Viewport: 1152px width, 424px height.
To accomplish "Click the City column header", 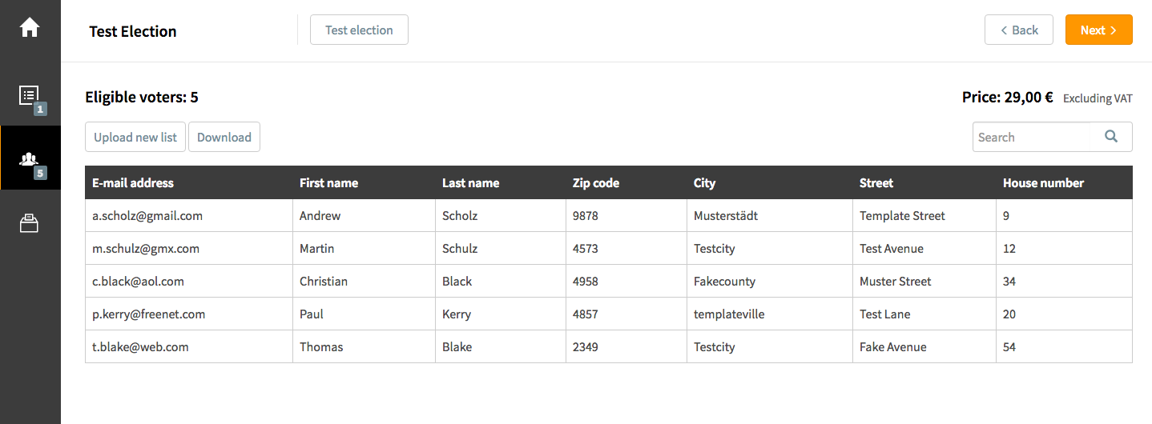I will pyautogui.click(x=704, y=183).
